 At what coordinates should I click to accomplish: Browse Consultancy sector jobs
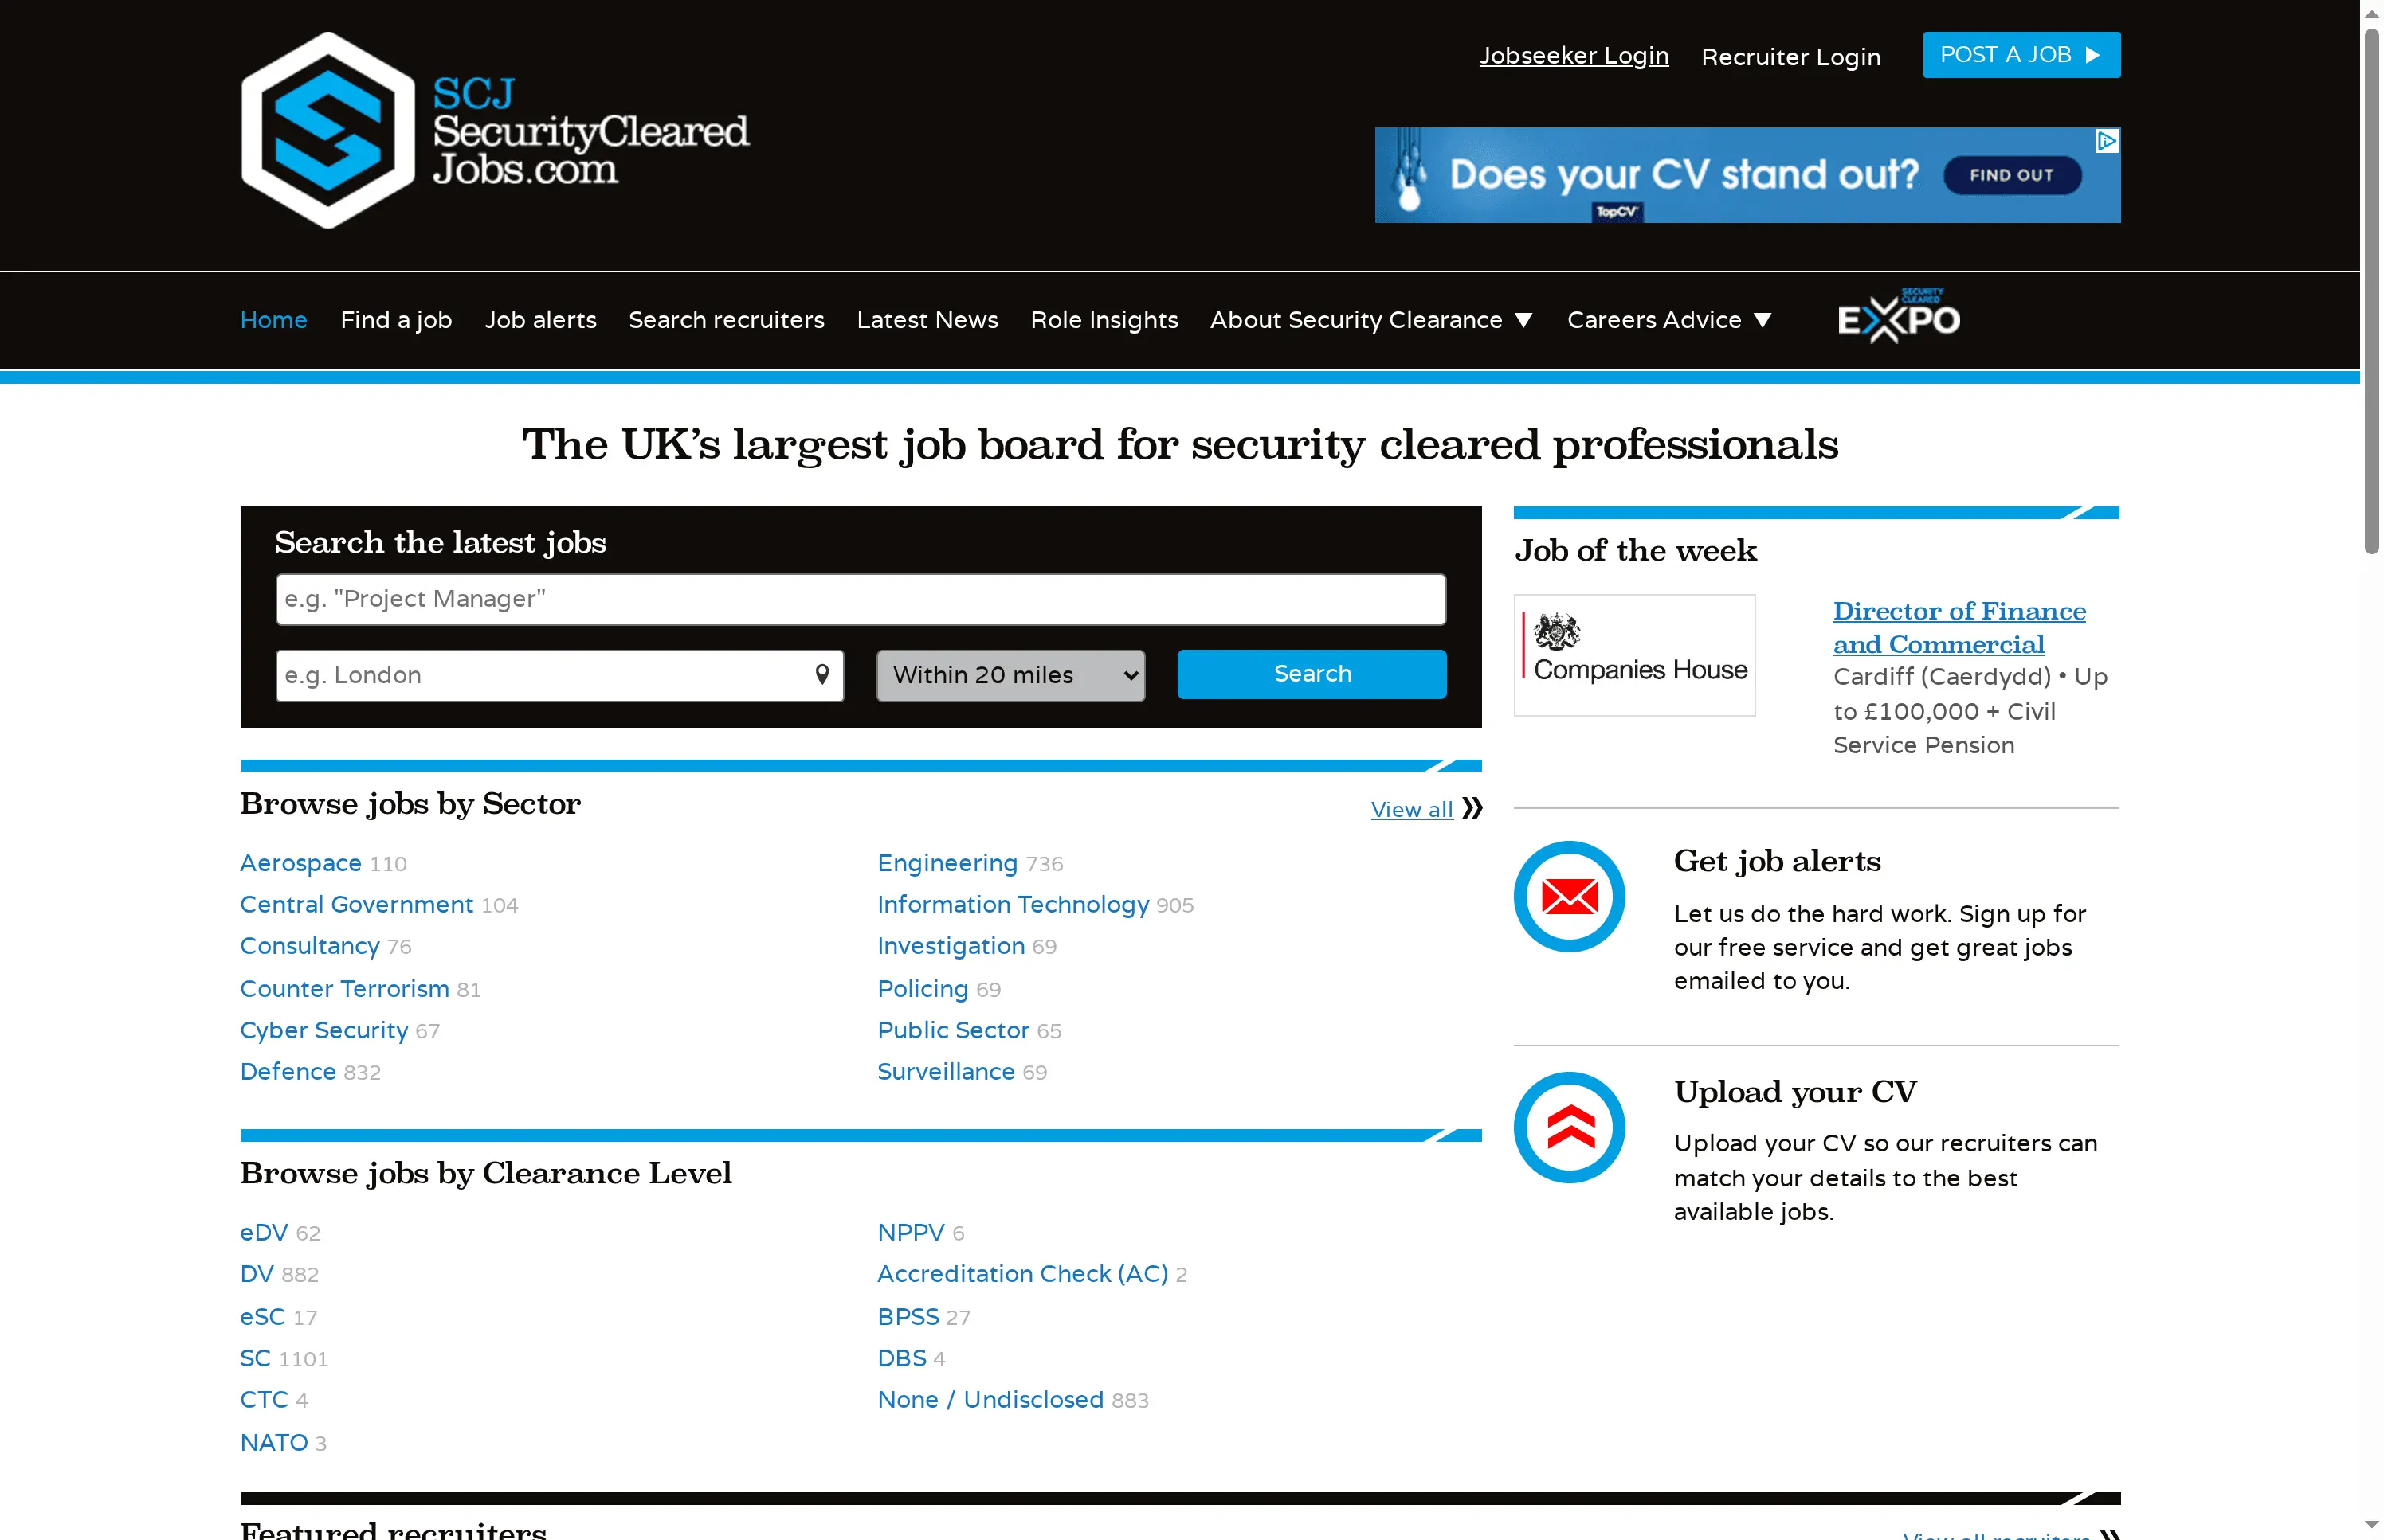coord(309,946)
